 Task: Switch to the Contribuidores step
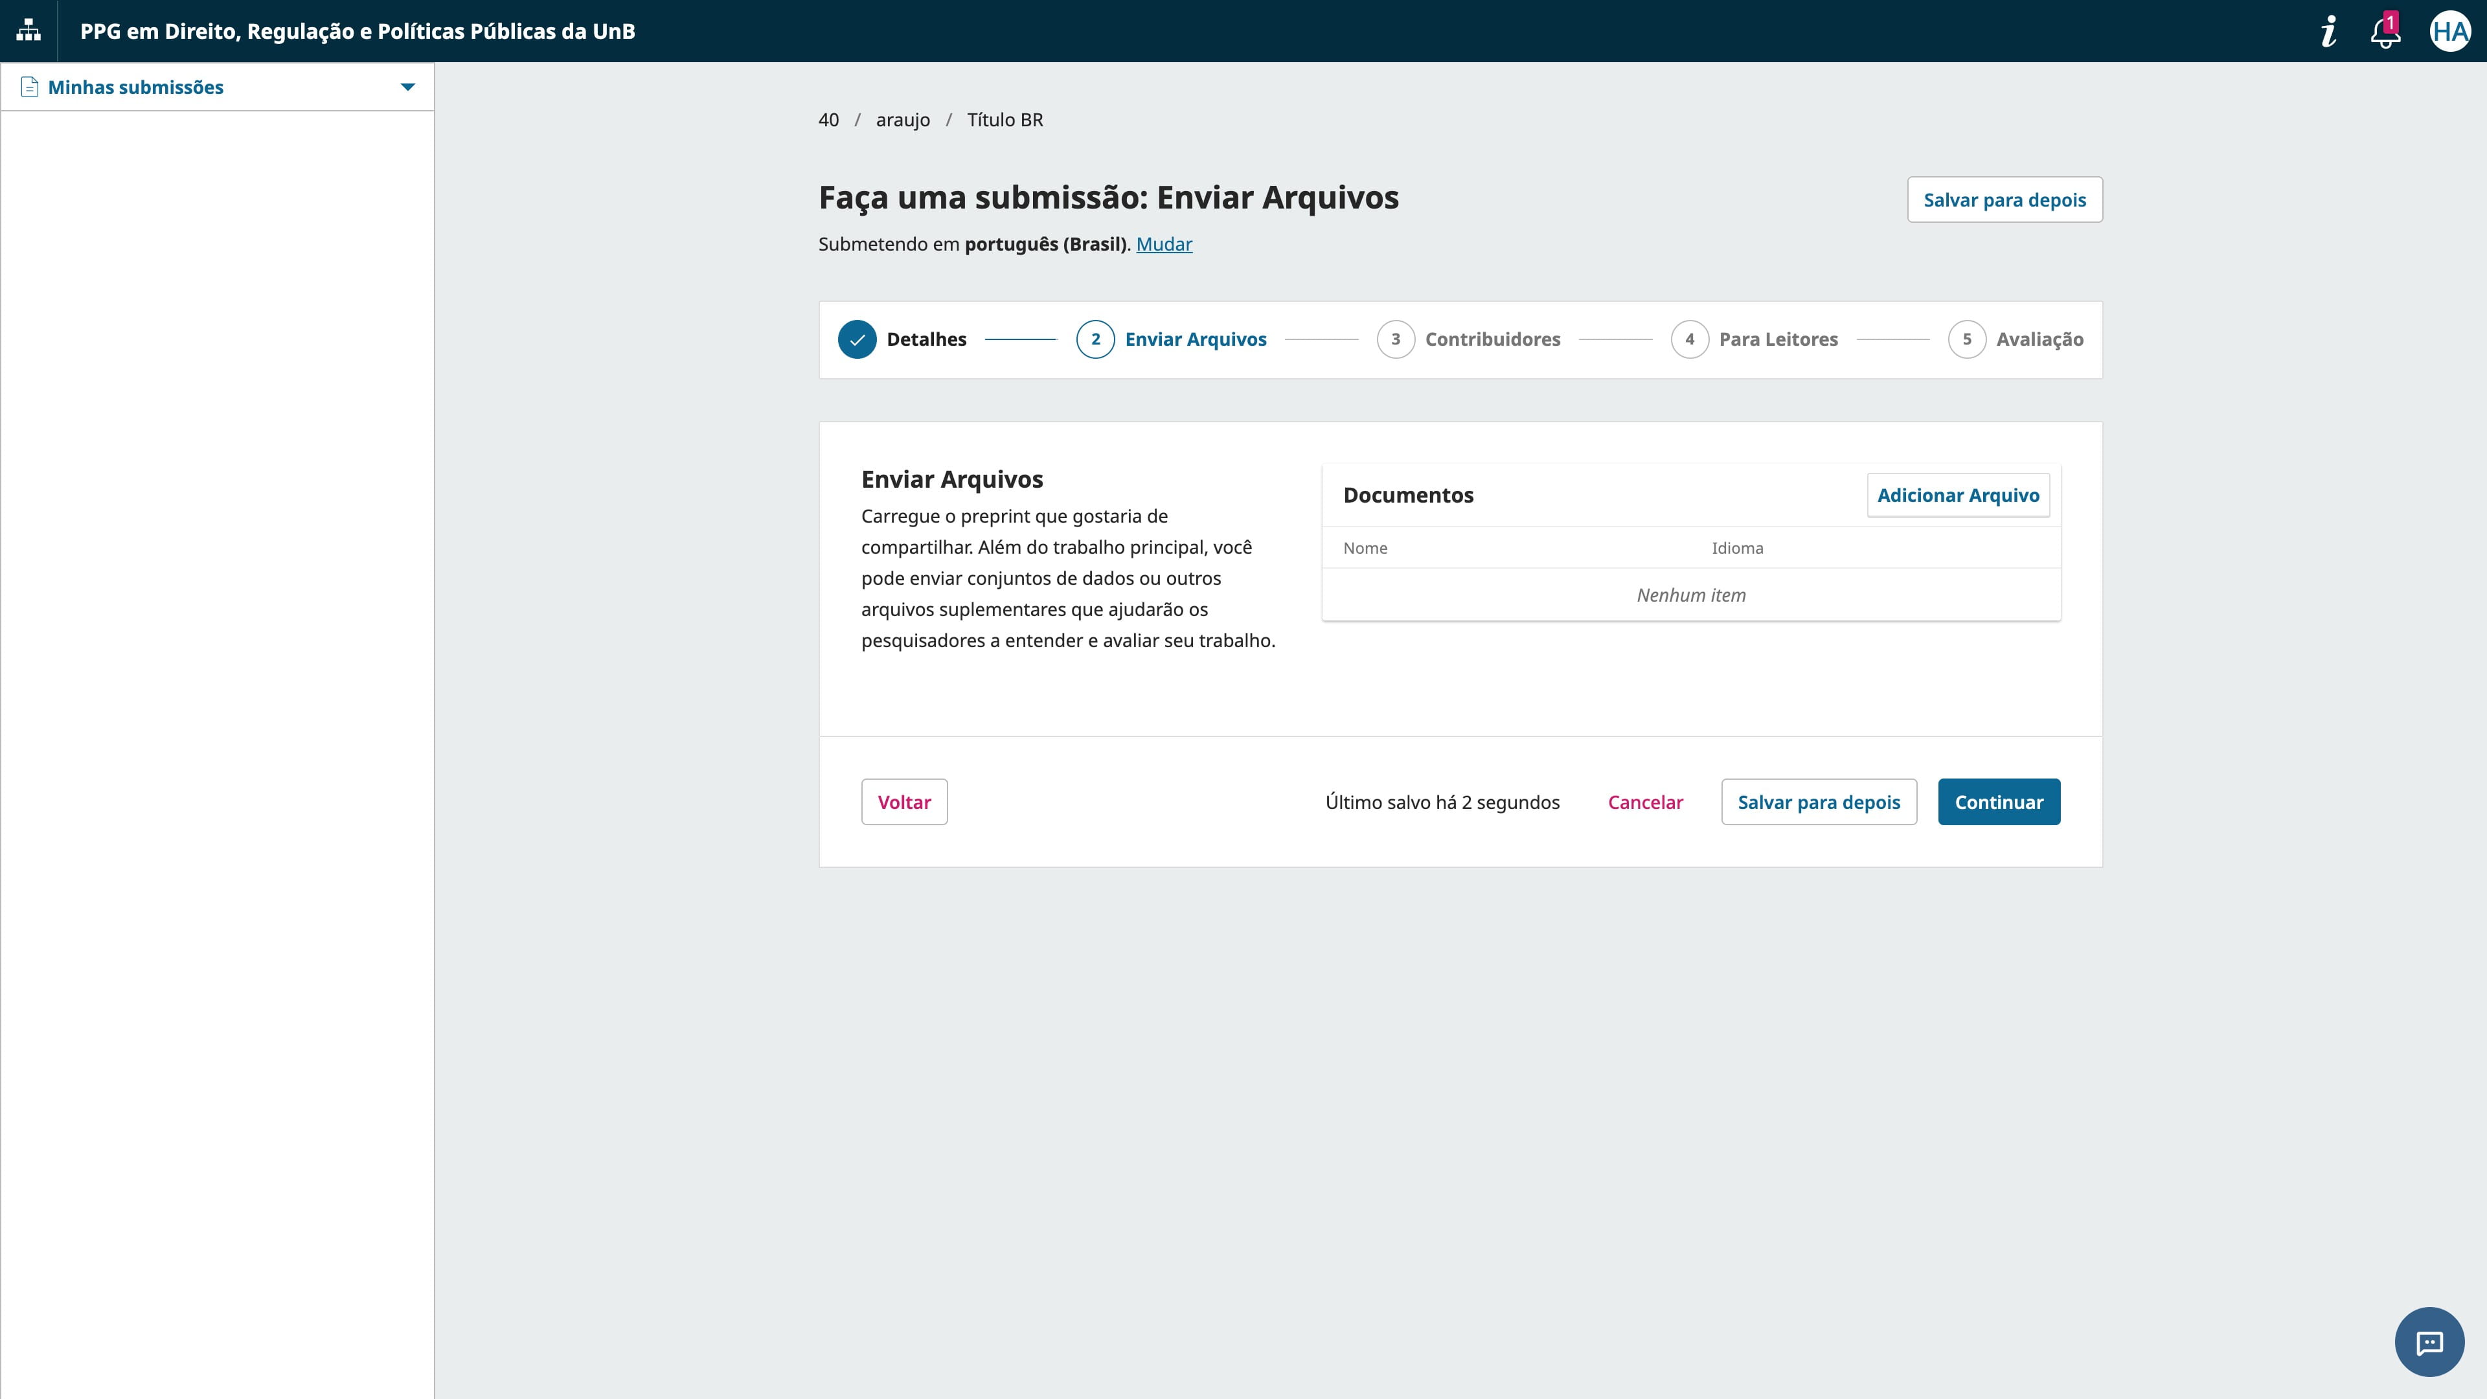(1396, 339)
